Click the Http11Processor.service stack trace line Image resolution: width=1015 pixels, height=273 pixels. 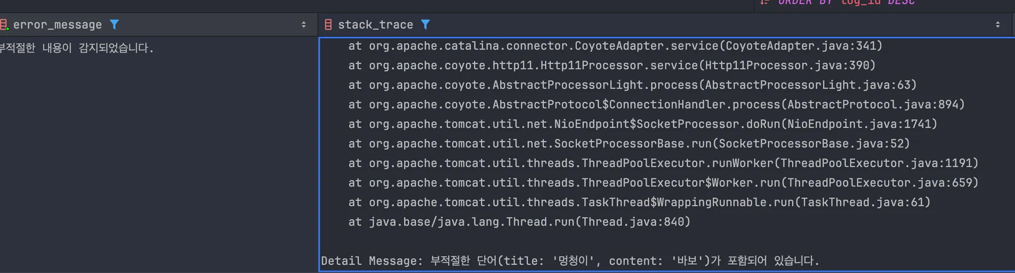(x=612, y=65)
